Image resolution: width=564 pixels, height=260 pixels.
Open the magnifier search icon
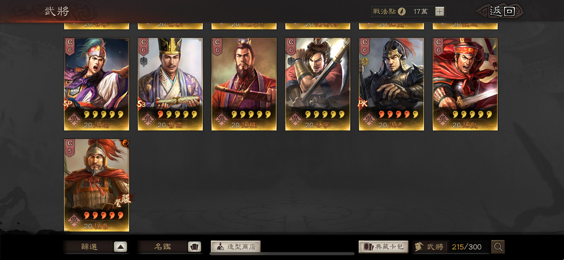(x=498, y=247)
